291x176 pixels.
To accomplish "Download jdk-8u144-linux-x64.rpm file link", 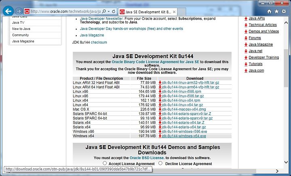I will tap(181, 101).
